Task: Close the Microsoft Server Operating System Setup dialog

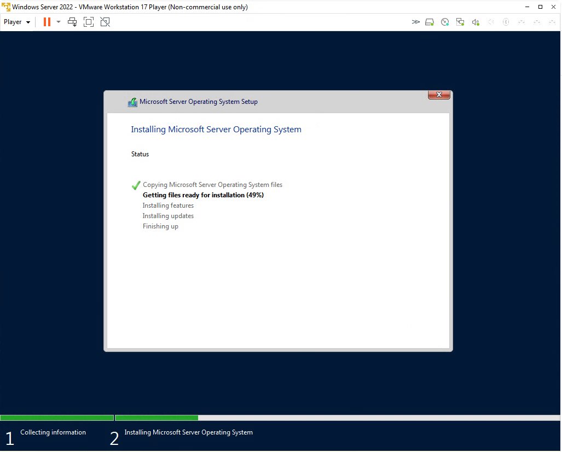Action: (439, 95)
